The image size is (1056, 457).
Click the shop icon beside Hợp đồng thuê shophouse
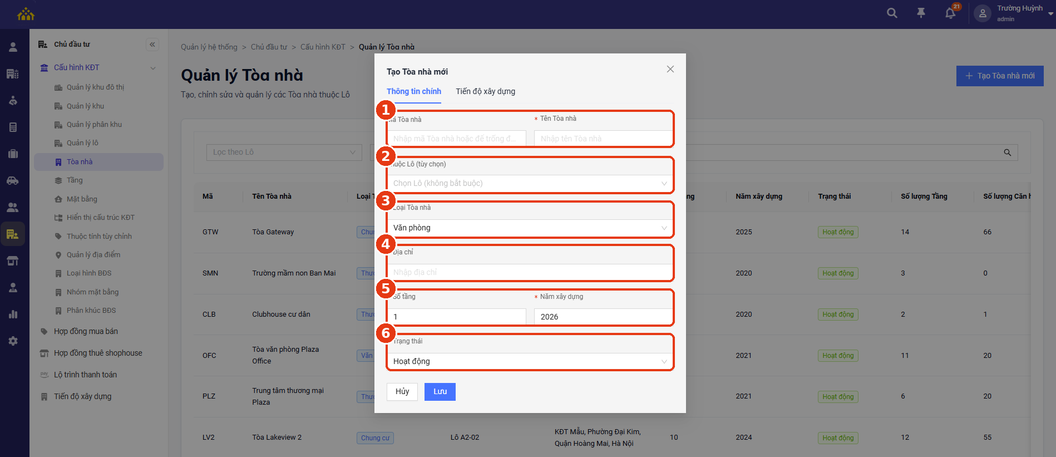click(x=45, y=353)
